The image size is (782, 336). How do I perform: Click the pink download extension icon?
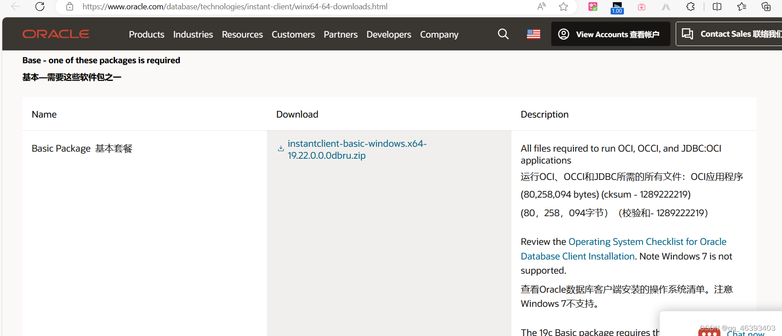pos(642,7)
